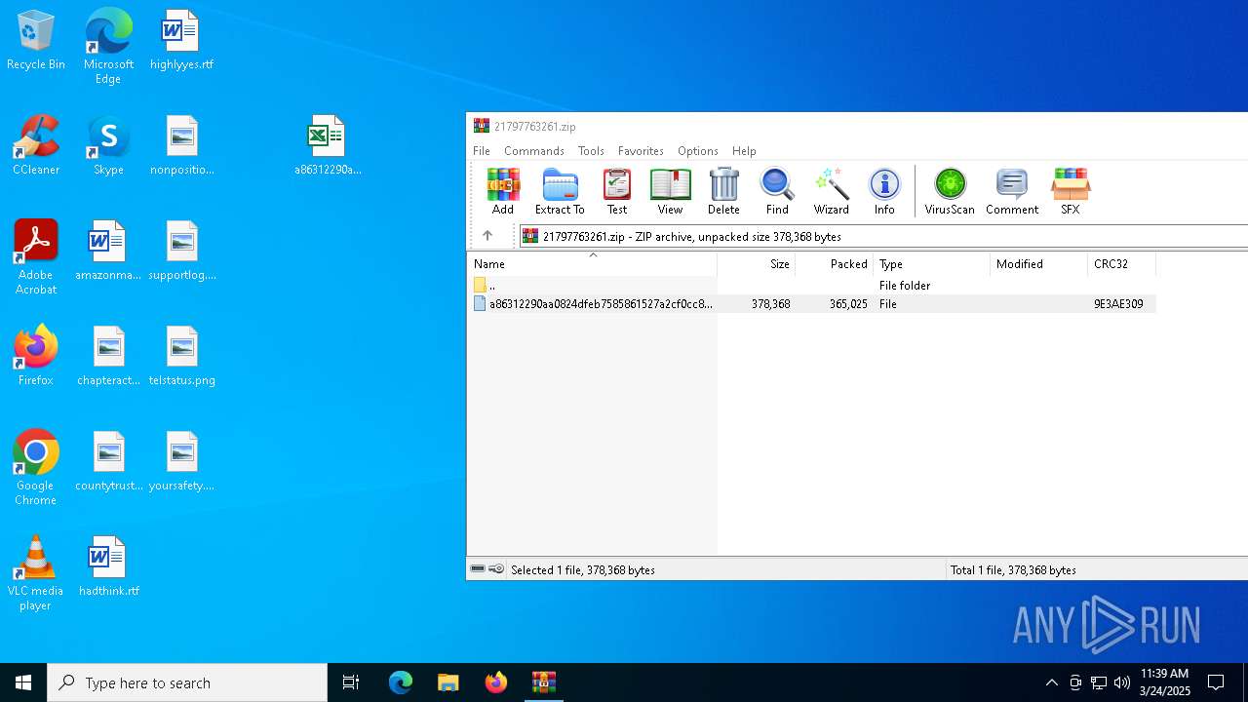
Task: Select Firefox desktop shortcut
Action: coord(36,357)
